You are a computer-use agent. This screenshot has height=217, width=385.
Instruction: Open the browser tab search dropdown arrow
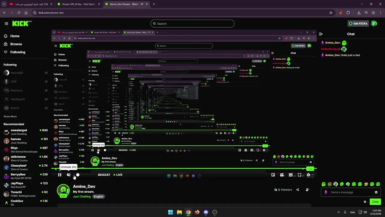pos(4,4)
